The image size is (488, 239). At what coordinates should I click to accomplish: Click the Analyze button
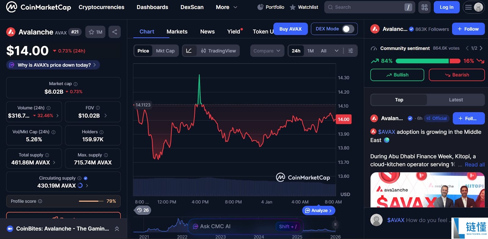[x=318, y=210]
